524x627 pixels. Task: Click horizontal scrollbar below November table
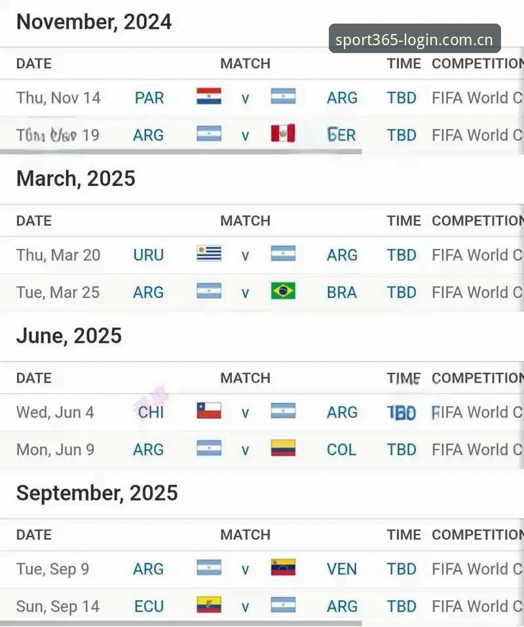[181, 152]
